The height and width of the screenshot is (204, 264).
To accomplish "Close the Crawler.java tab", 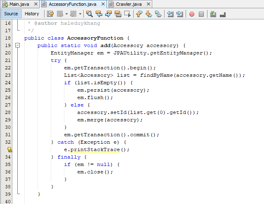I will tap(148, 4).
